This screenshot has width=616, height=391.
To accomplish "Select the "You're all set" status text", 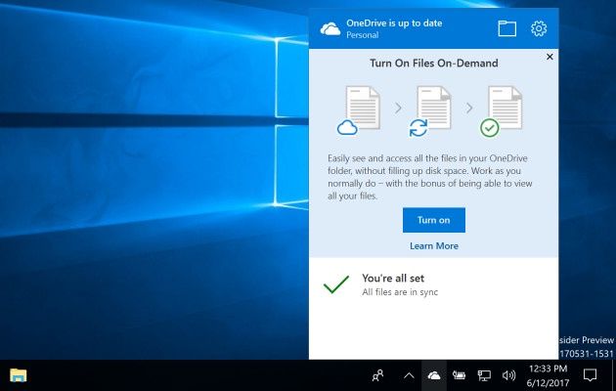I will (393, 279).
